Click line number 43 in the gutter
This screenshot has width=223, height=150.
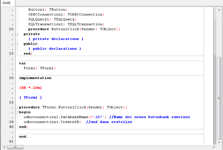pos(11,141)
